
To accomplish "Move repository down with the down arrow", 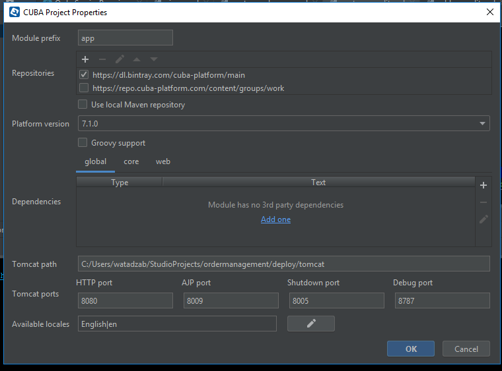I will [154, 59].
